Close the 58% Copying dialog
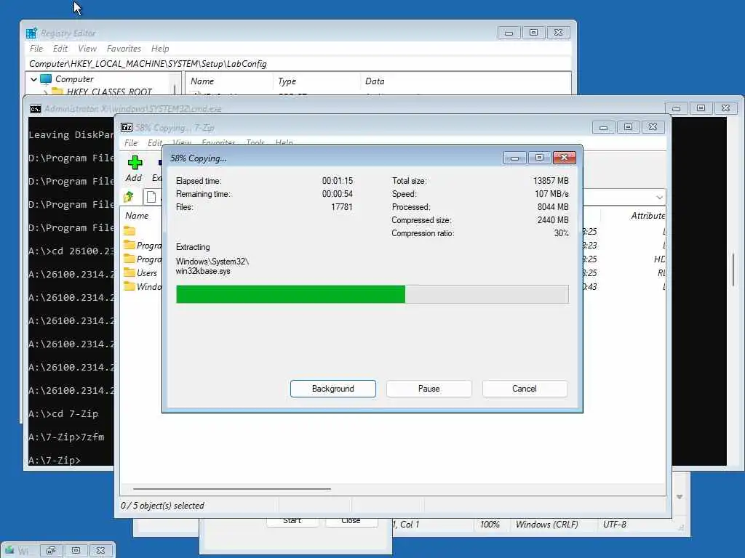The width and height of the screenshot is (745, 558). tap(564, 158)
